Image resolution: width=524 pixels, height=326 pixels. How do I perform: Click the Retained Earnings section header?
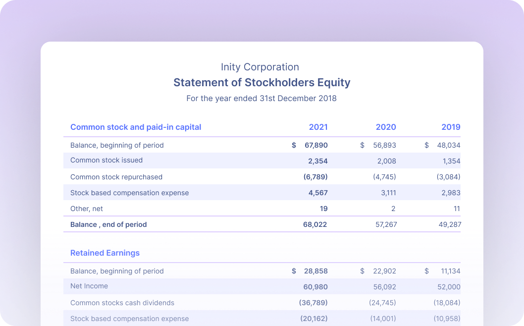tap(105, 253)
